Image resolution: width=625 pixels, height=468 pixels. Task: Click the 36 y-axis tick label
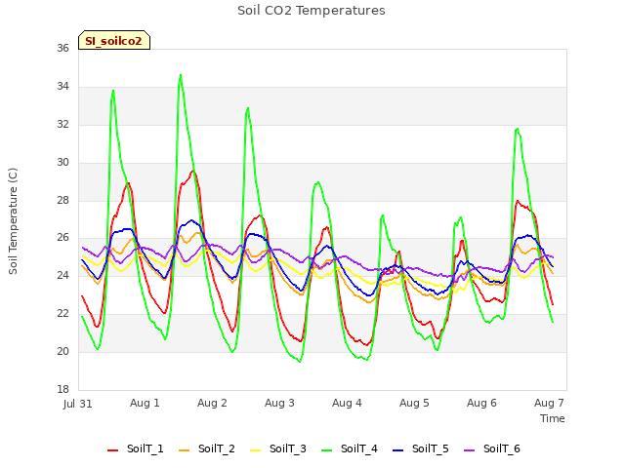tap(62, 48)
